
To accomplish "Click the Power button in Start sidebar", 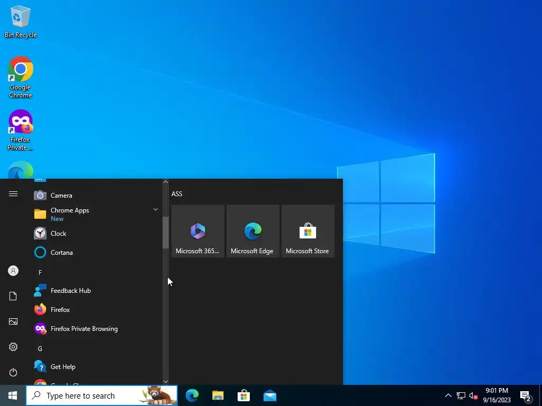I will pos(13,372).
